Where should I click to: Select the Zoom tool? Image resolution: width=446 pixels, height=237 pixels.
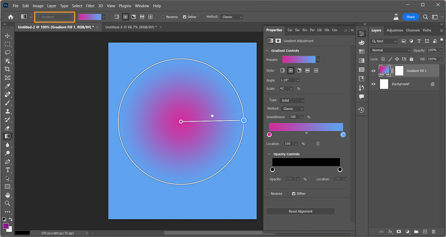tap(7, 203)
